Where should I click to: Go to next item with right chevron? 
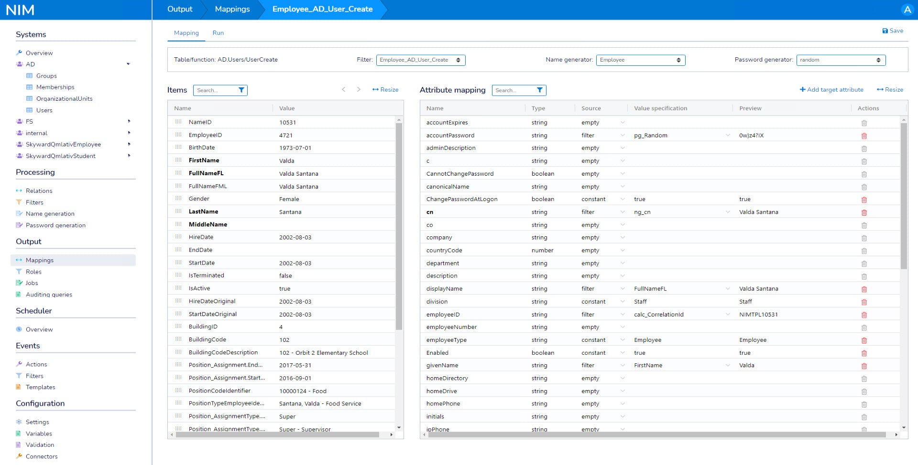(359, 90)
